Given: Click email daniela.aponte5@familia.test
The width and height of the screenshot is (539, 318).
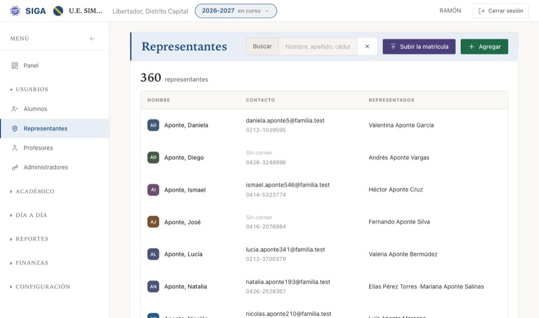Looking at the screenshot, I should (x=285, y=120).
